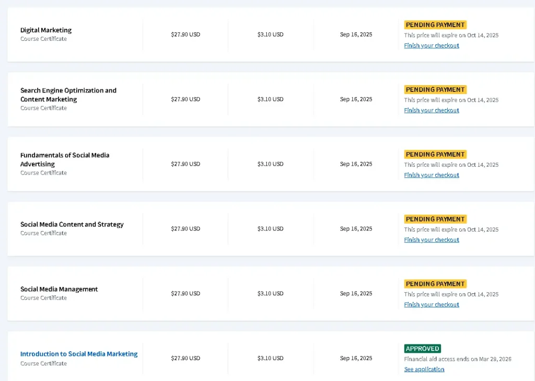Click Finish your checkout for Digital Marketing
Viewport: 535px width, 381px height.
click(432, 45)
